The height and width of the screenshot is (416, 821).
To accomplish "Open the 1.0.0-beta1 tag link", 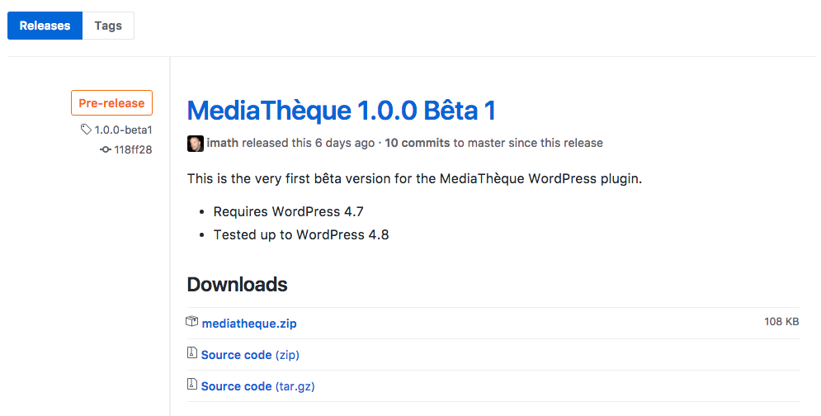I will 123,130.
